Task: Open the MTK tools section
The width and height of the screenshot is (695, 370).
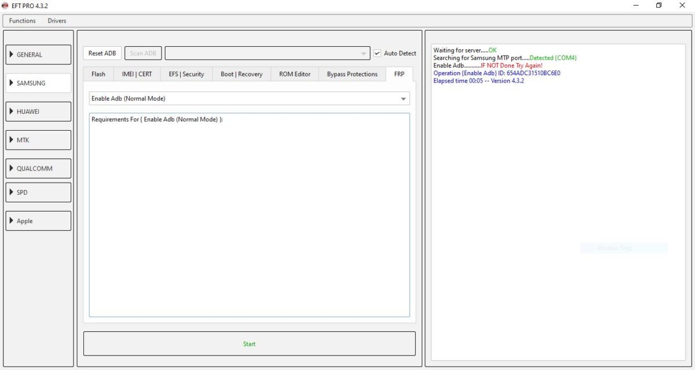Action: coord(38,139)
